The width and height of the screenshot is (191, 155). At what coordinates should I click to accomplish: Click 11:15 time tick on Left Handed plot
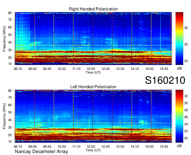[76, 147]
